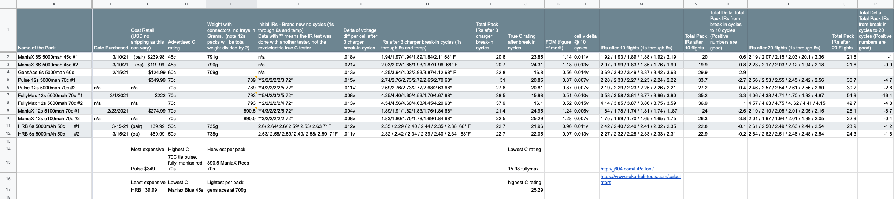Image resolution: width=894 pixels, height=199 pixels.
Task: Click the 'True C rating after break in cycles' header
Action: (526, 30)
